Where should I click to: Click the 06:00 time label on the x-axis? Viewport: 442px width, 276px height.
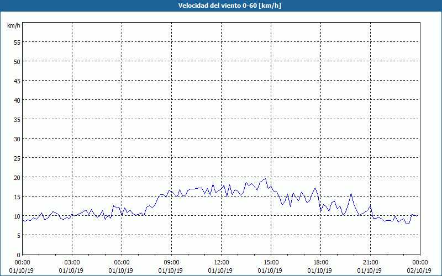pos(122,263)
